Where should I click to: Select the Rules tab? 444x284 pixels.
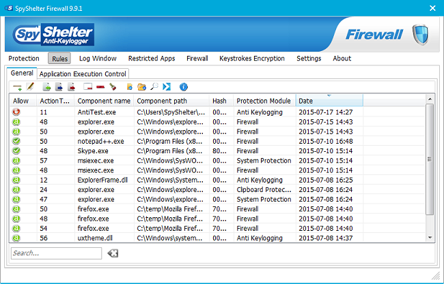click(59, 59)
